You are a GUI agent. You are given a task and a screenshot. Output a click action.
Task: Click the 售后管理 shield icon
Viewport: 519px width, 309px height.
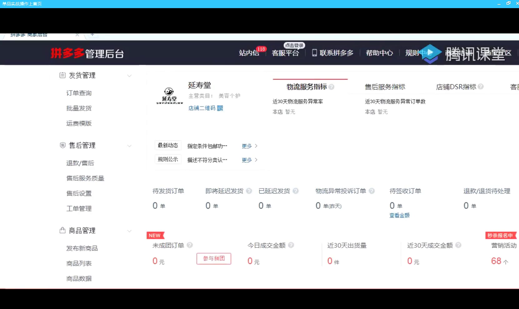click(62, 145)
